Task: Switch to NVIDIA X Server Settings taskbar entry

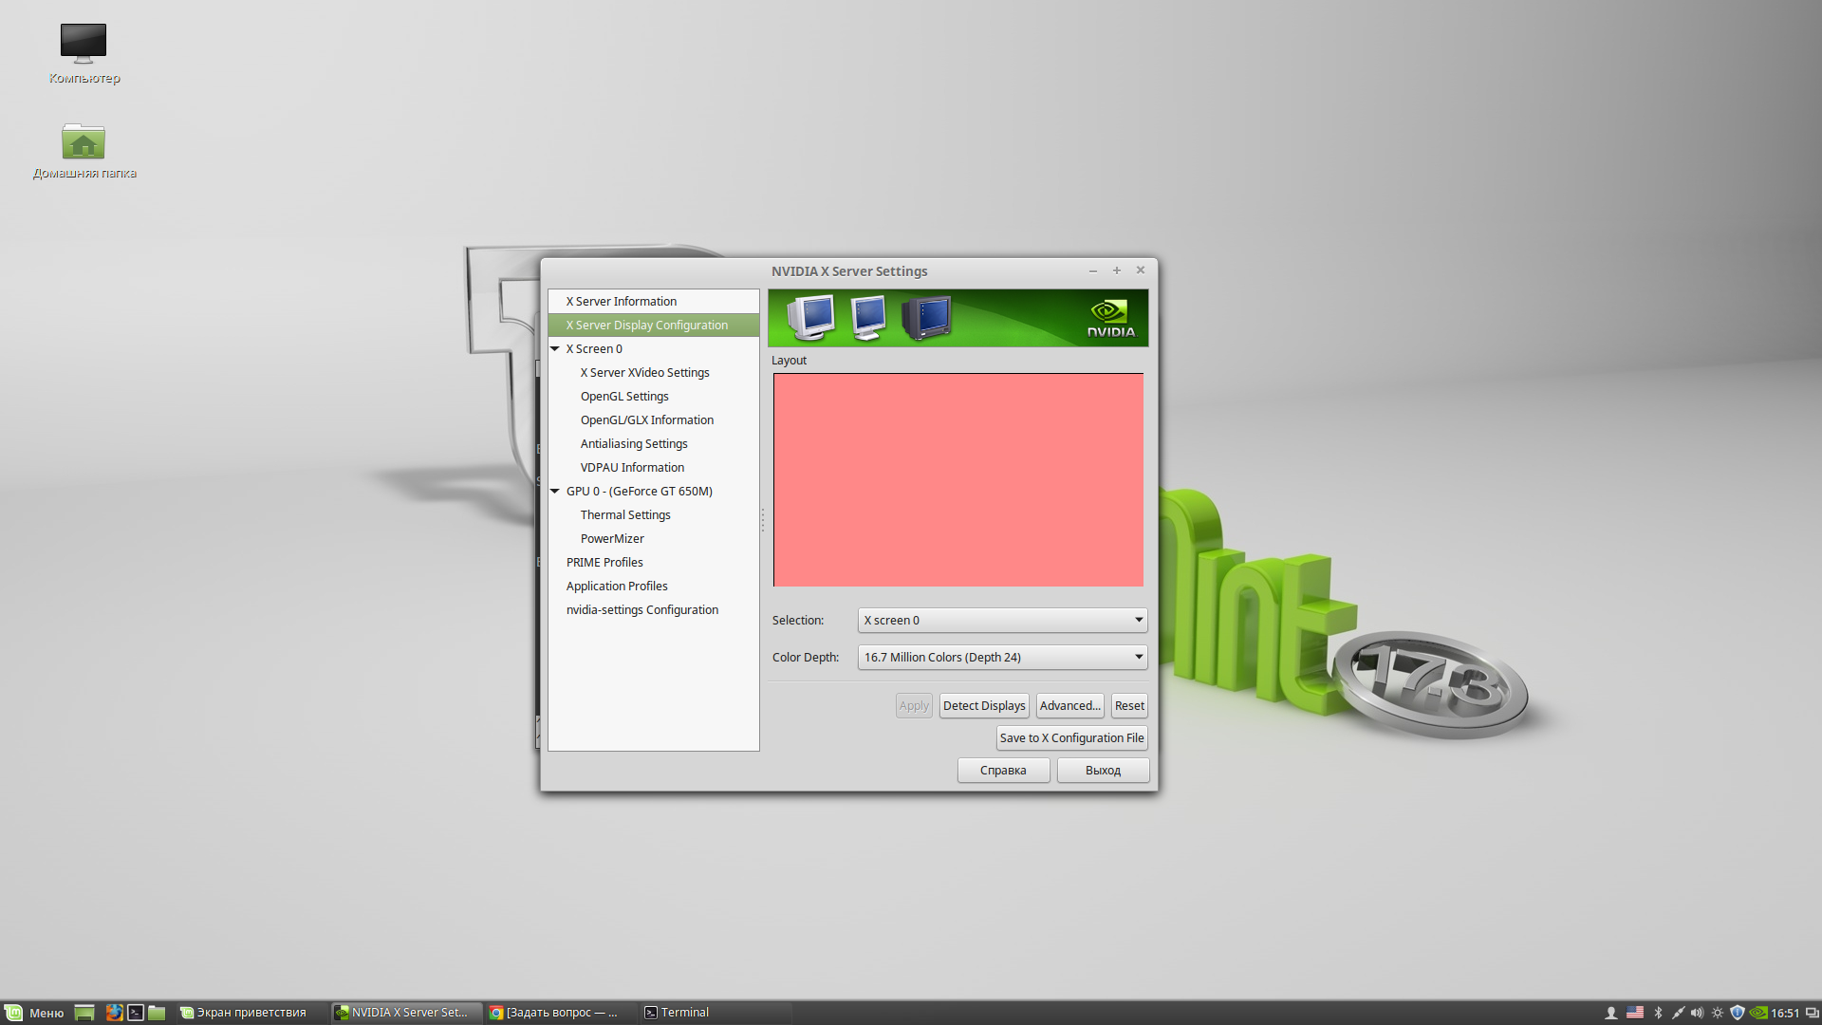Action: point(406,1013)
